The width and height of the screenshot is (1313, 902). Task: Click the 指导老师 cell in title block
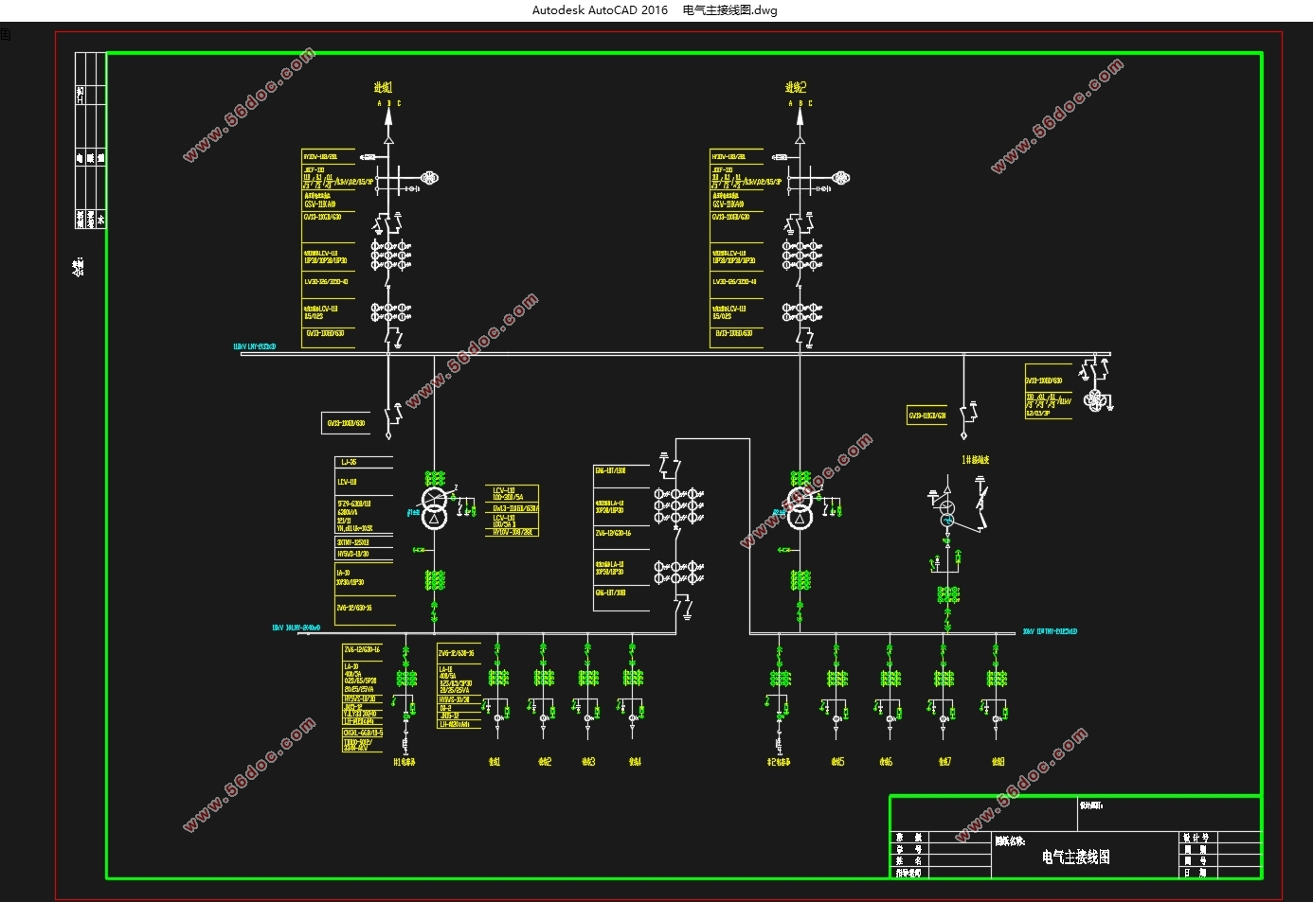click(x=908, y=873)
